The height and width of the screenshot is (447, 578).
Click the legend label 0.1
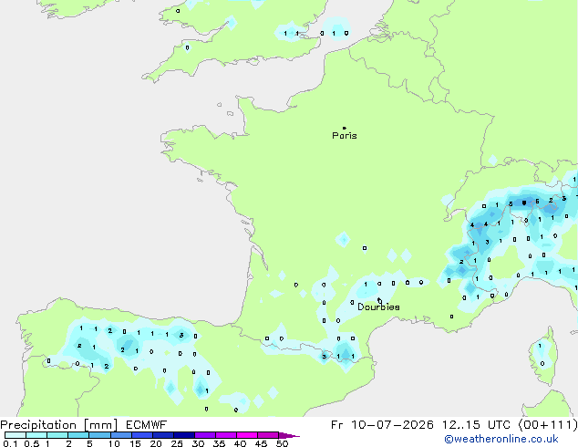pos(10,443)
